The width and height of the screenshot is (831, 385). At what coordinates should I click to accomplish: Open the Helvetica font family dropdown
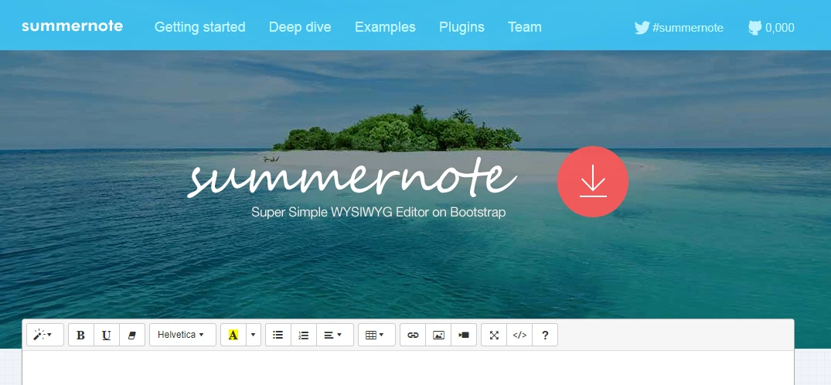coord(182,336)
